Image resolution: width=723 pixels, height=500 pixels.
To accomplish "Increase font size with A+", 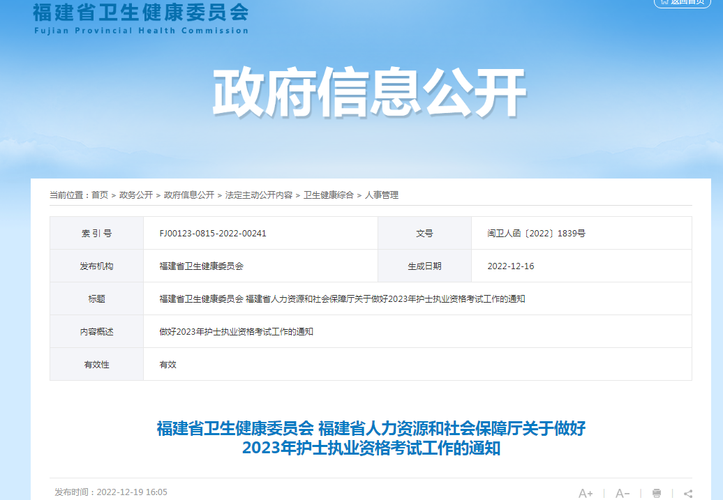I will coord(586,494).
